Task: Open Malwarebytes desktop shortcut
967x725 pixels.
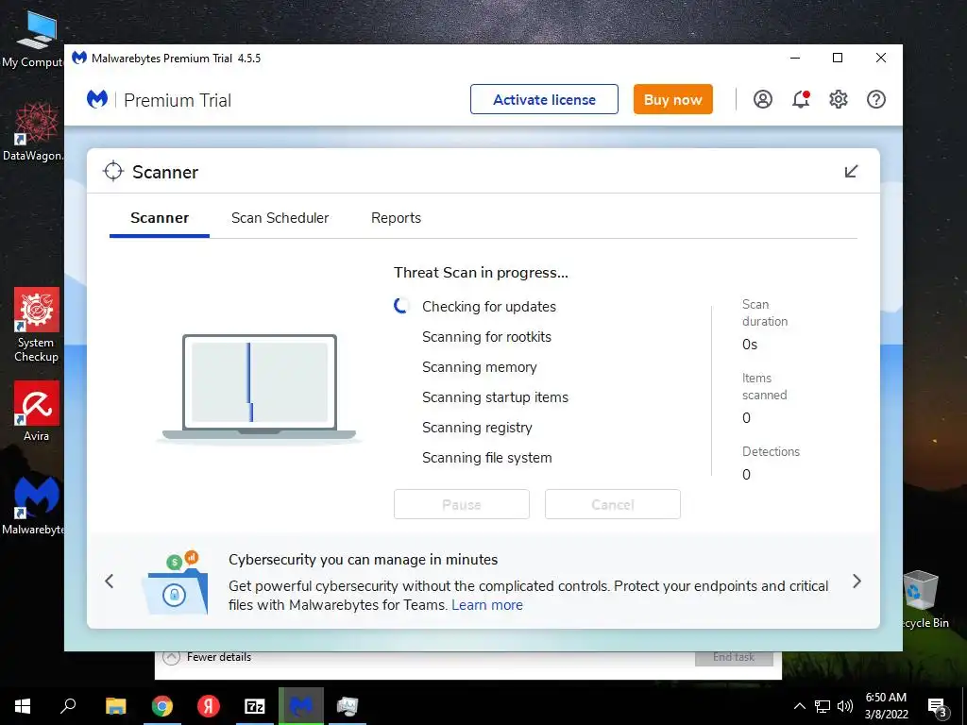Action: click(x=33, y=506)
